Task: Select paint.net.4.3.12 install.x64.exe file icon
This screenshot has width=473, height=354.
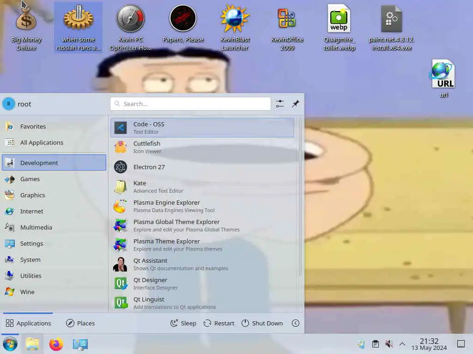Action: click(x=392, y=28)
